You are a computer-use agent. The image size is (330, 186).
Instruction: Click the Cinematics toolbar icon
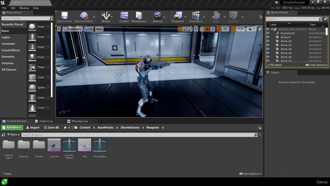pyautogui.click(x=196, y=17)
